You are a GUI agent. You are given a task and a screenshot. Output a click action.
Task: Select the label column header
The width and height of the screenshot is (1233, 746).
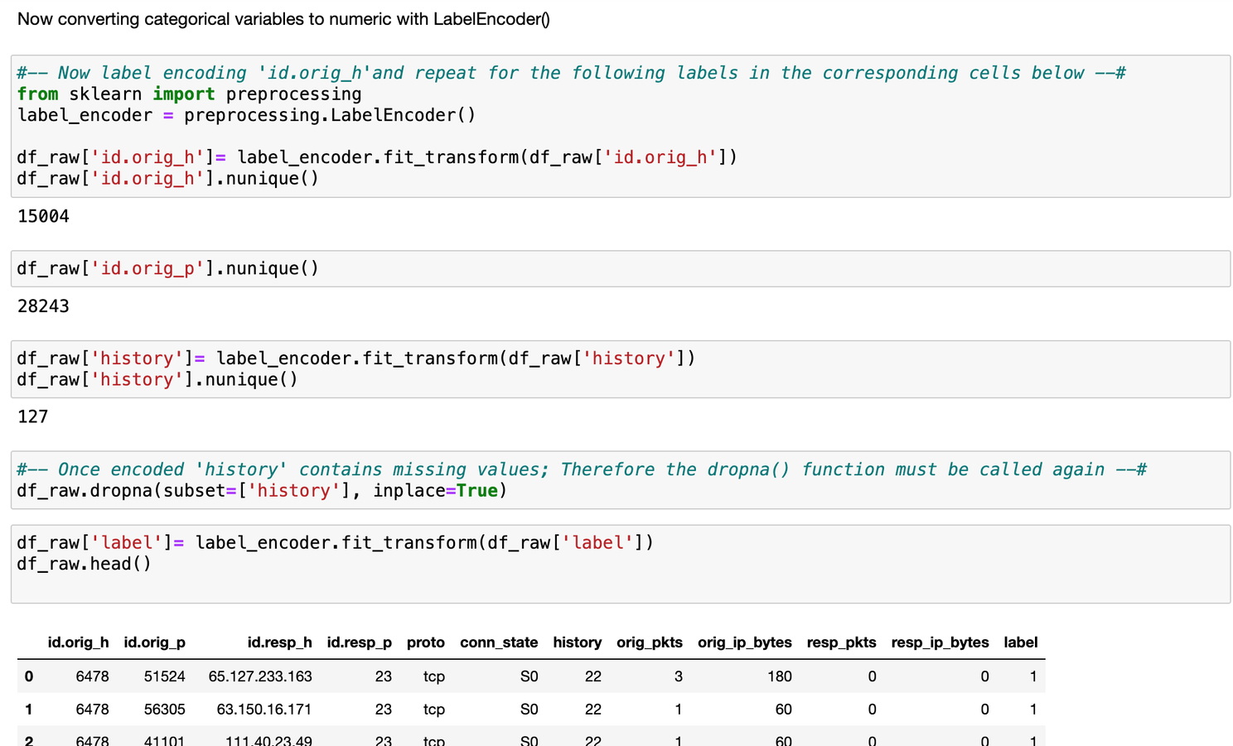1020,643
